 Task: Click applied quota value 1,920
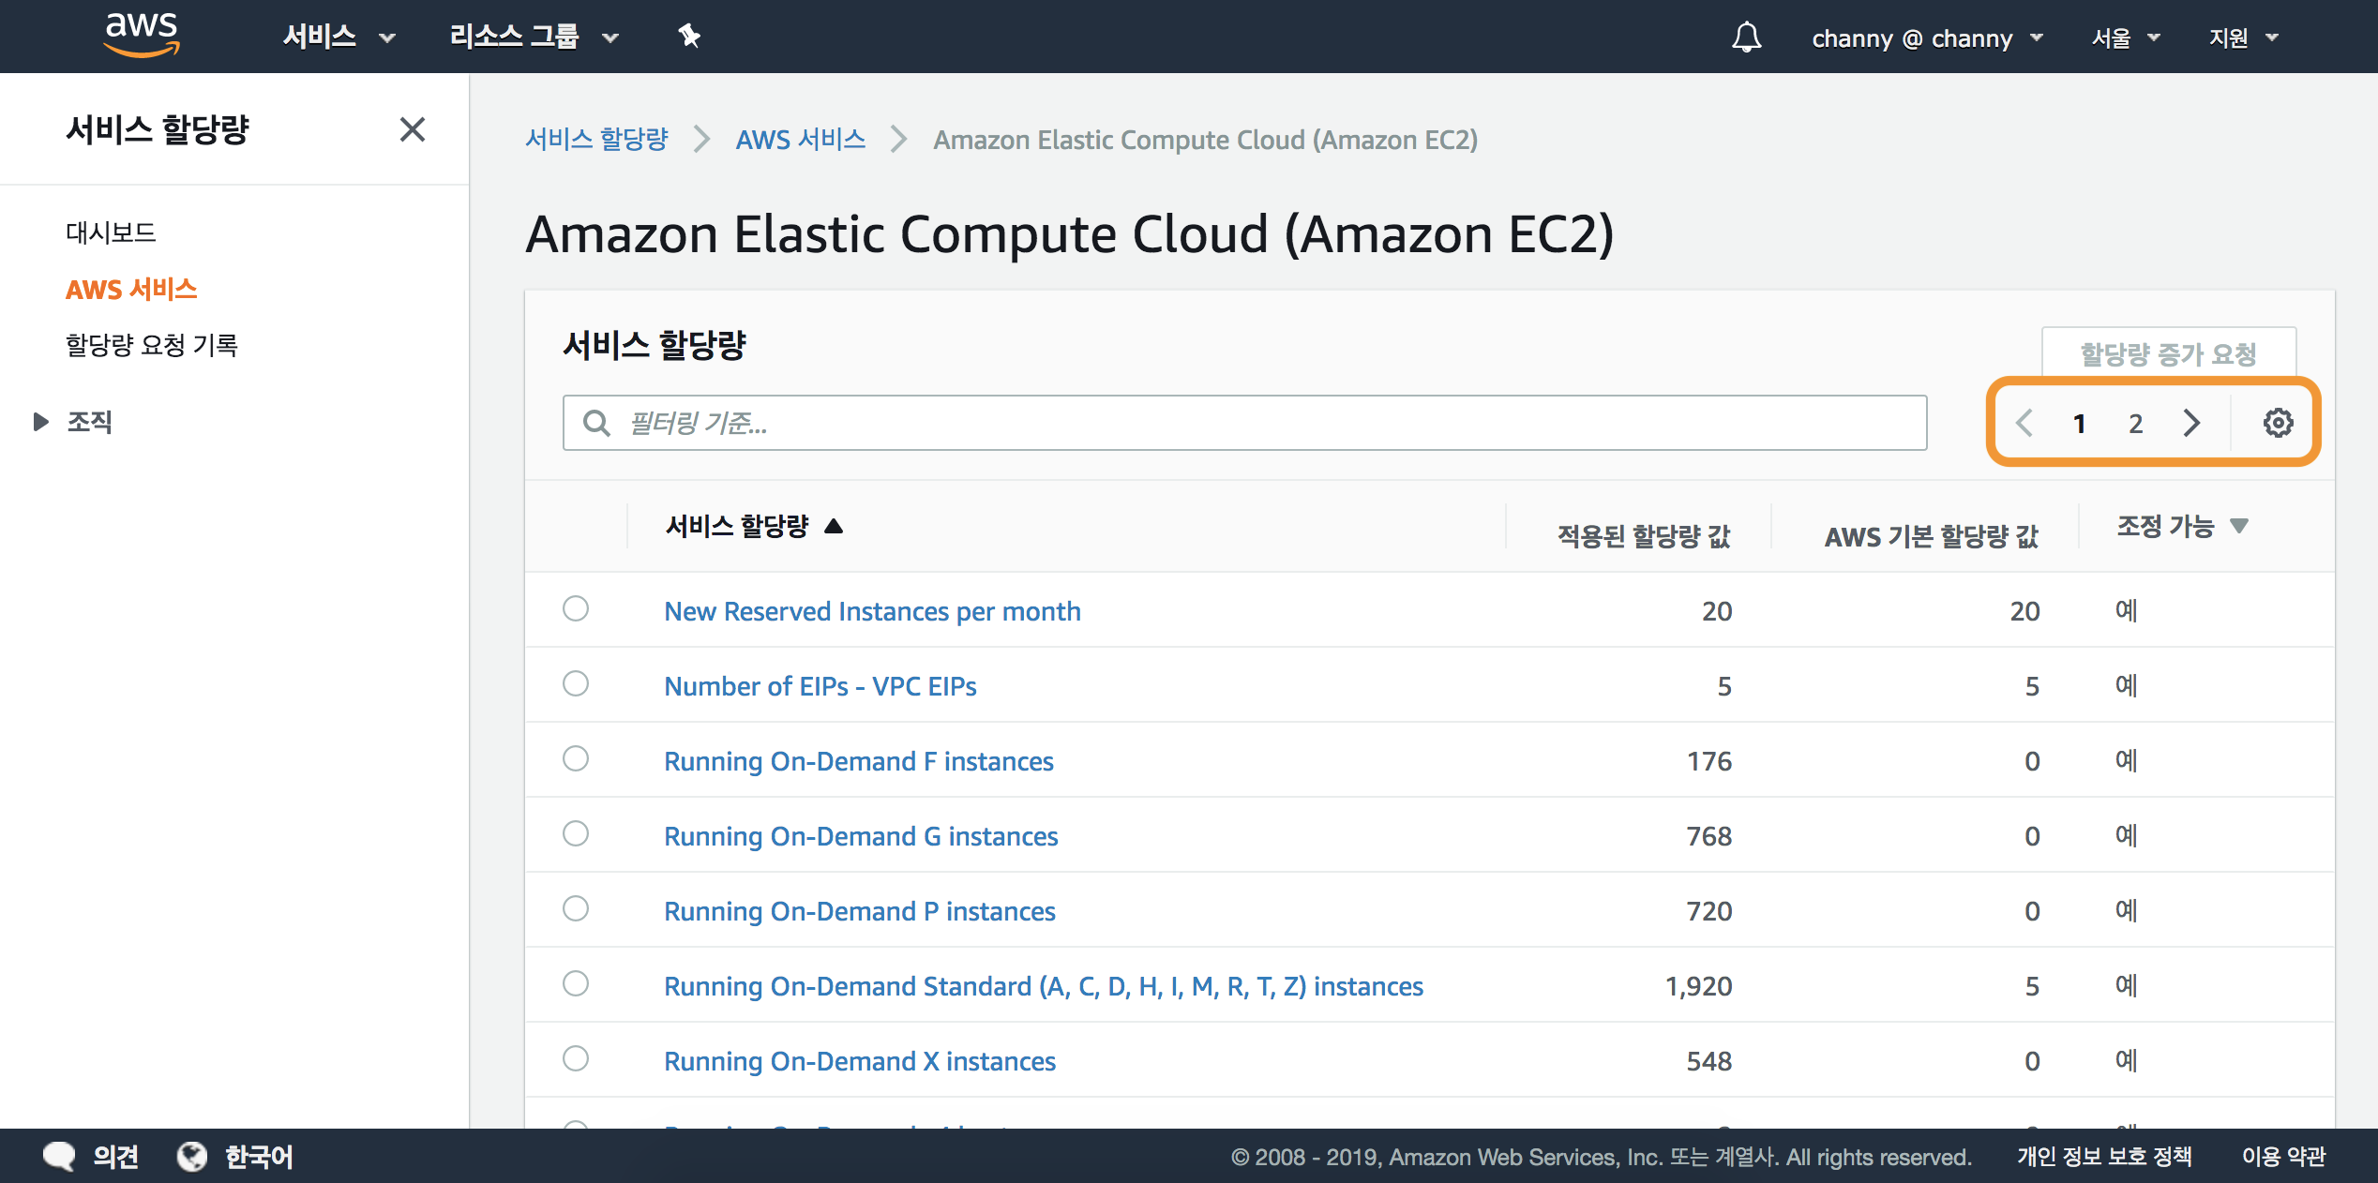click(x=1698, y=986)
